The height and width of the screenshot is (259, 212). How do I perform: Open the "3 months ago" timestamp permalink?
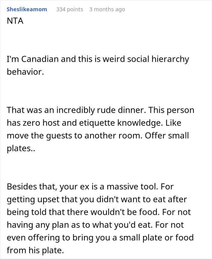(x=107, y=9)
